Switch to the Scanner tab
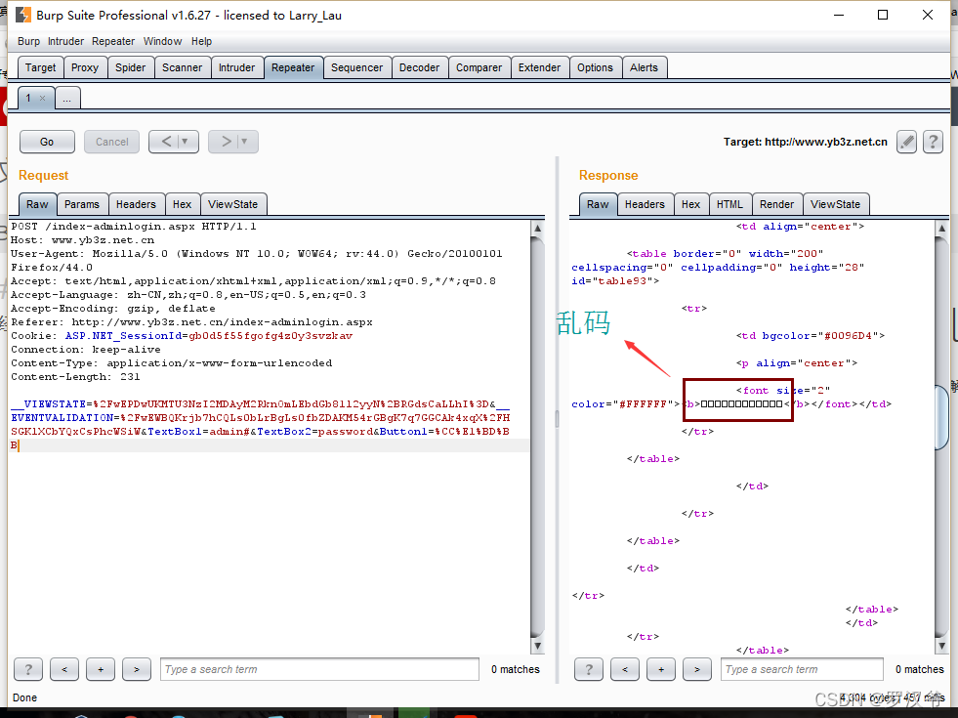Image resolution: width=958 pixels, height=718 pixels. coord(182,67)
